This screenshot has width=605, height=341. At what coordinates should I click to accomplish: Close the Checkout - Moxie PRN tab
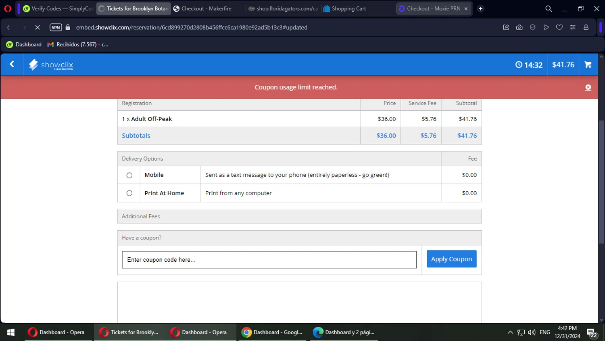coord(466,8)
